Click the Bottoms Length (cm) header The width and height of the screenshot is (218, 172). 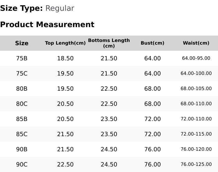tap(109, 43)
